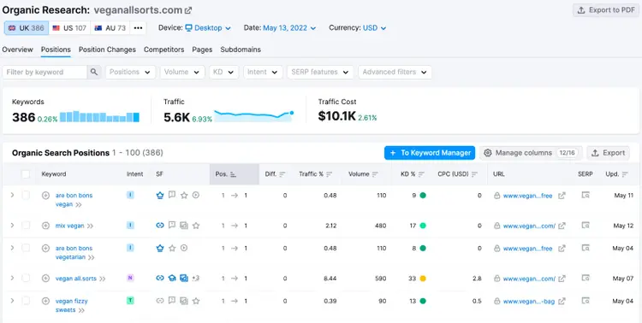Open URL external link for 'mix vegan'
The height and width of the screenshot is (323, 642).
[562, 226]
